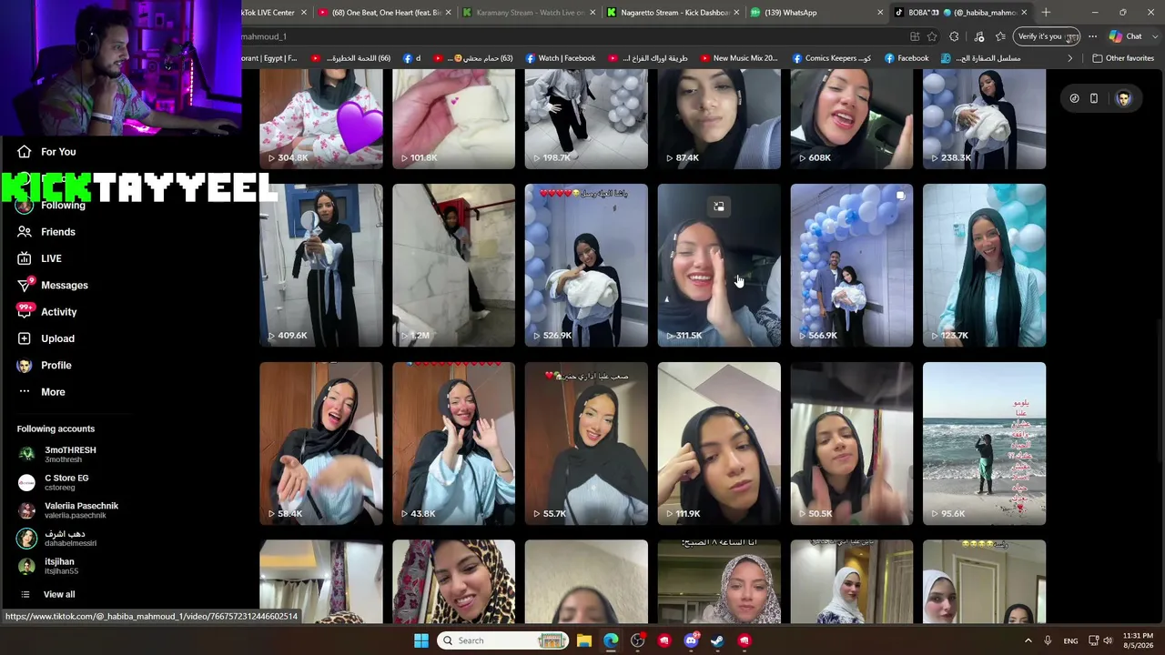Open the New Music Mix bookmark
Screen dimensions: 1165x655
point(738,58)
